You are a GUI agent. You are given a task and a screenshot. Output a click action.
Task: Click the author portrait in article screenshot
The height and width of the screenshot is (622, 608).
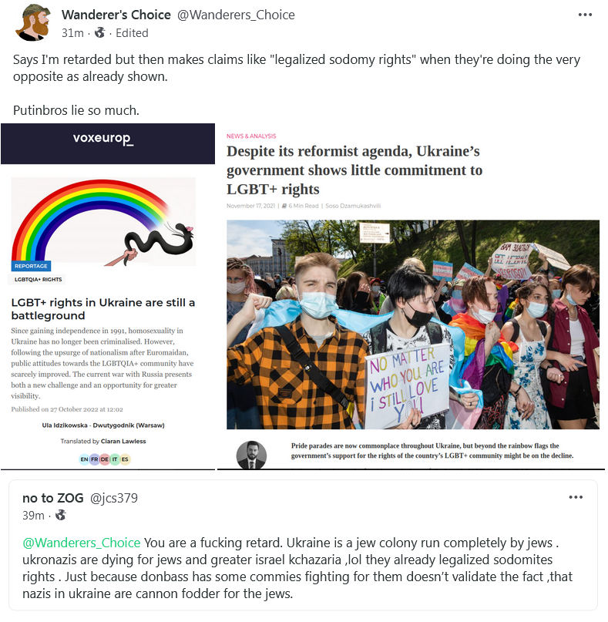(x=251, y=455)
